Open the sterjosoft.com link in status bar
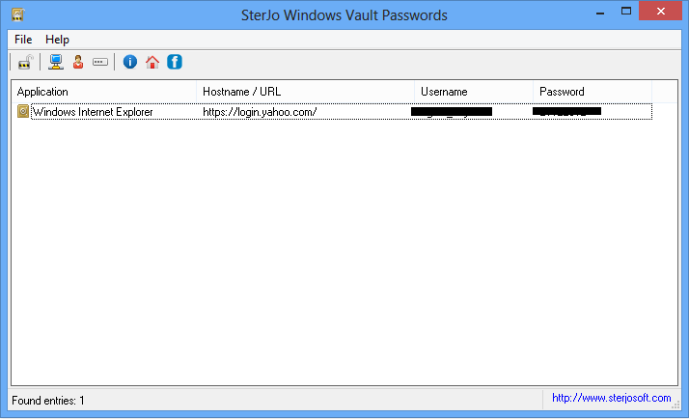689x419 pixels. [611, 398]
